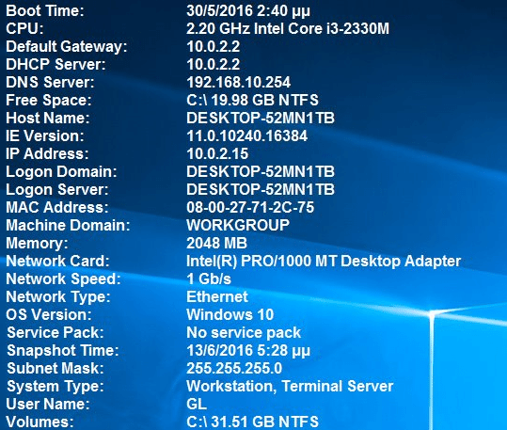
Task: Select the 08-00-27-71-2C-75 value
Action: pos(250,207)
